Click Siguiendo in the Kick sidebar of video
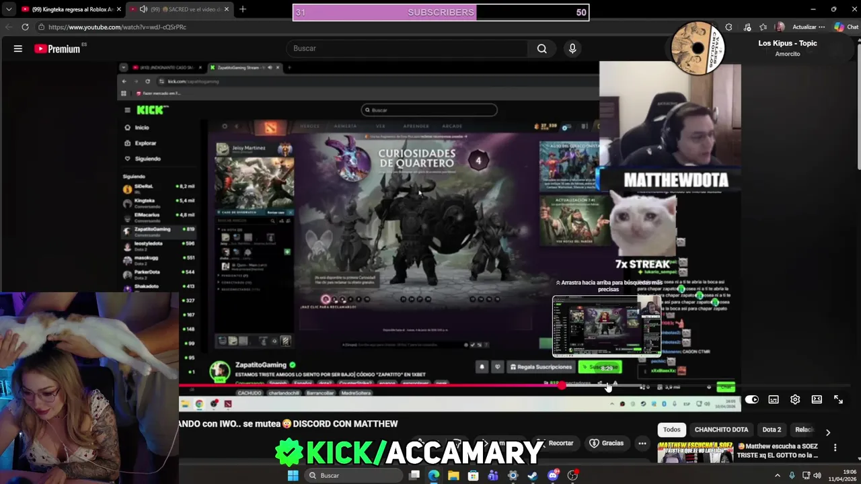This screenshot has height=484, width=861. tap(147, 159)
